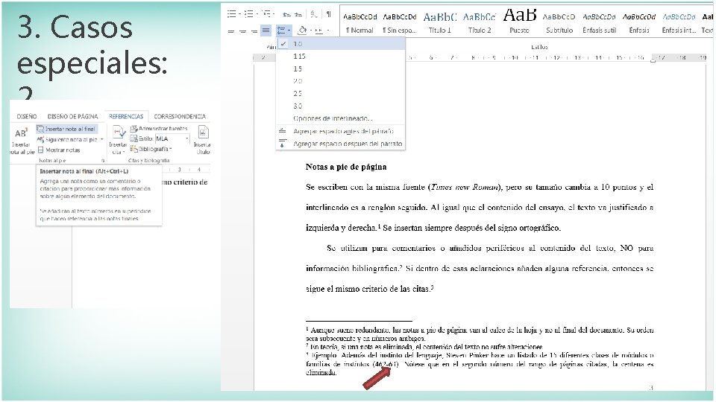The width and height of the screenshot is (716, 402).
Task: Click the line spacing button
Action: point(283,31)
